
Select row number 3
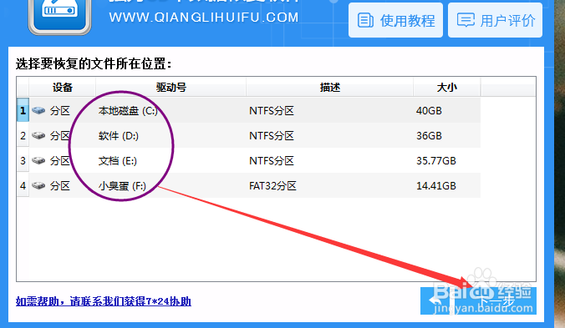tap(23, 160)
